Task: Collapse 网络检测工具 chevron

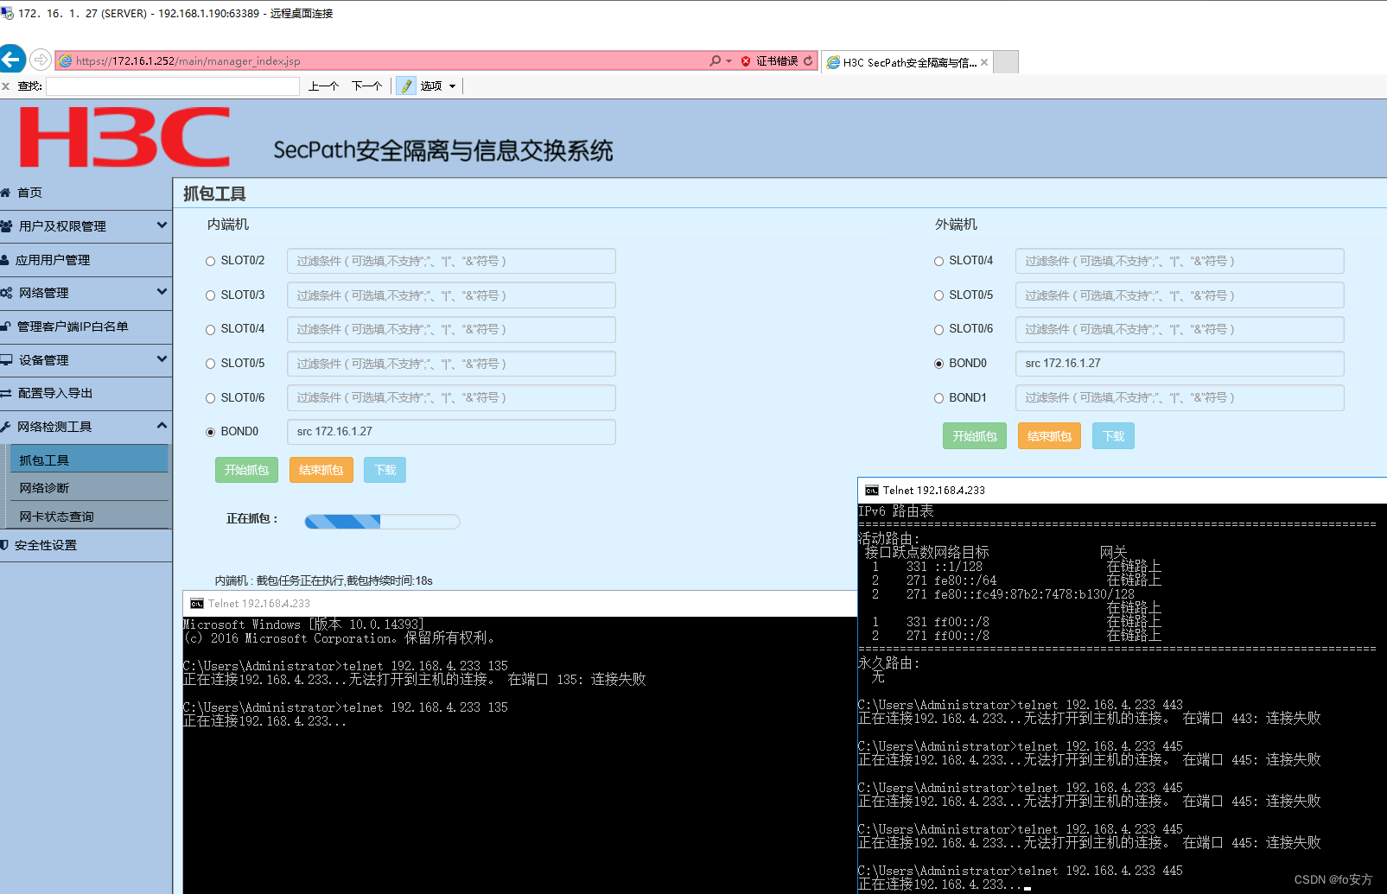Action: (x=162, y=426)
